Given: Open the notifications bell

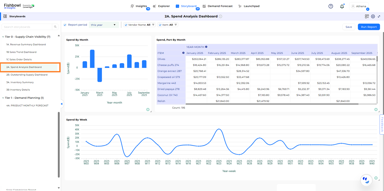Looking at the screenshot, I should tap(342, 7).
